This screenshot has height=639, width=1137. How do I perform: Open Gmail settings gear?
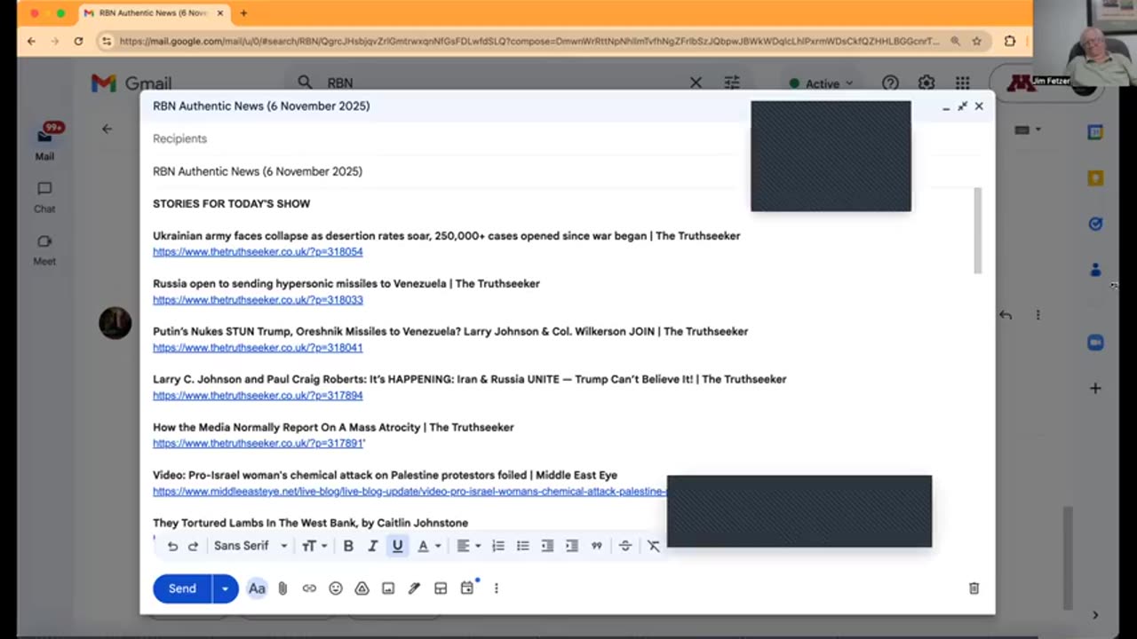[926, 83]
